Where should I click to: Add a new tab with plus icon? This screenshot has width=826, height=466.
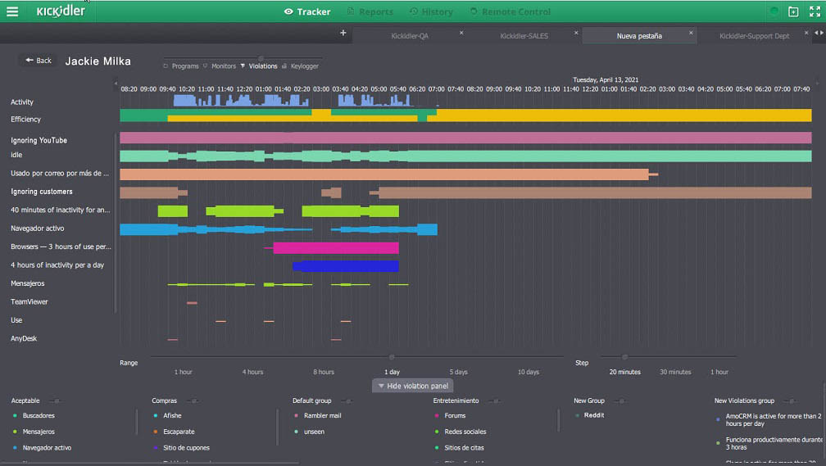[343, 33]
